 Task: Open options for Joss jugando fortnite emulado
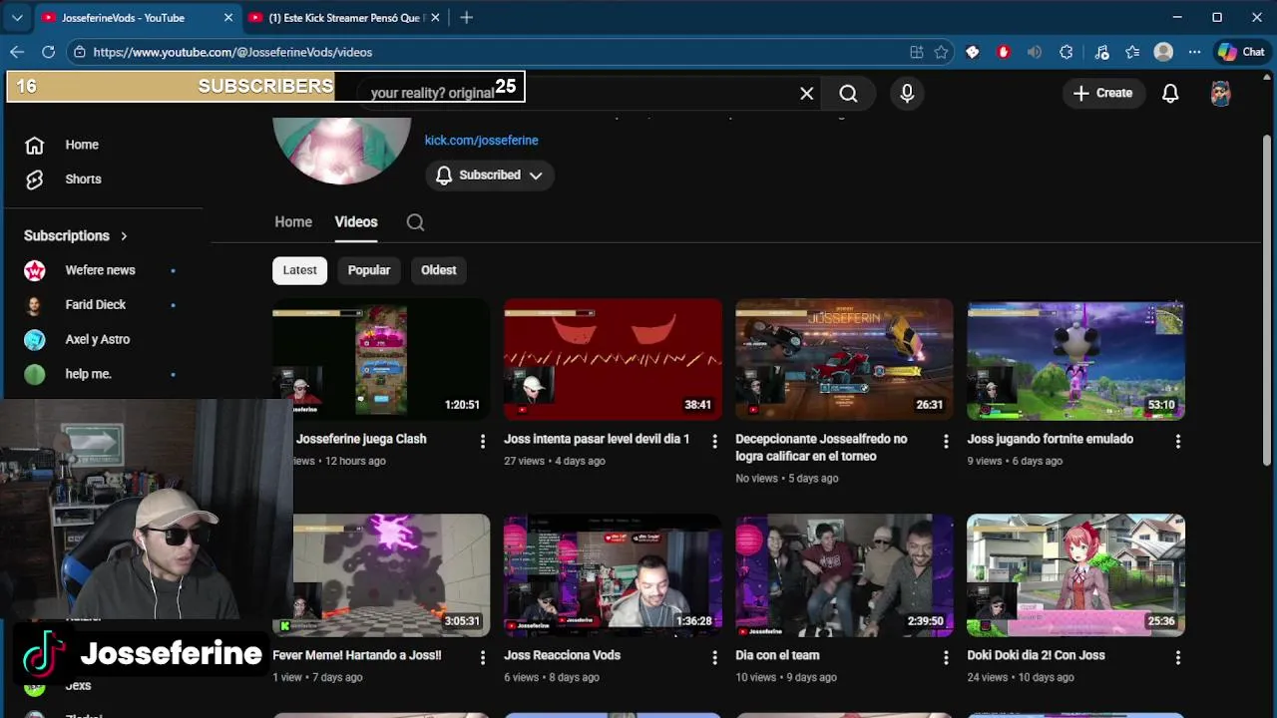[x=1177, y=441]
